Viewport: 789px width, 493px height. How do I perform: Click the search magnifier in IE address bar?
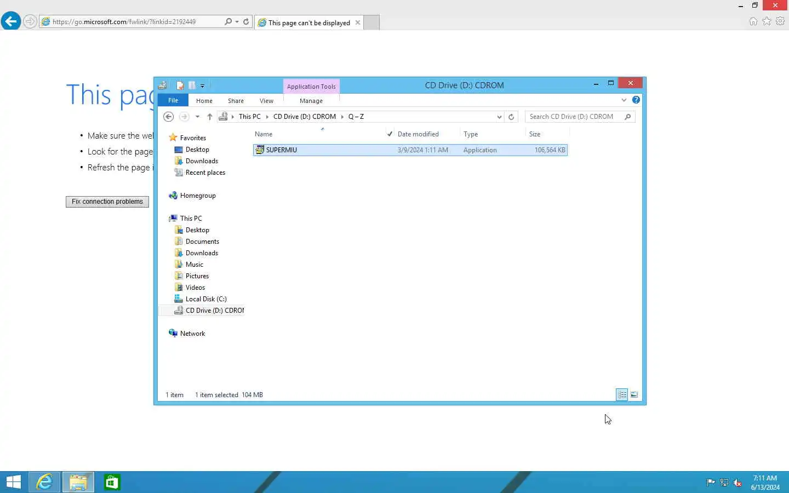pos(228,21)
